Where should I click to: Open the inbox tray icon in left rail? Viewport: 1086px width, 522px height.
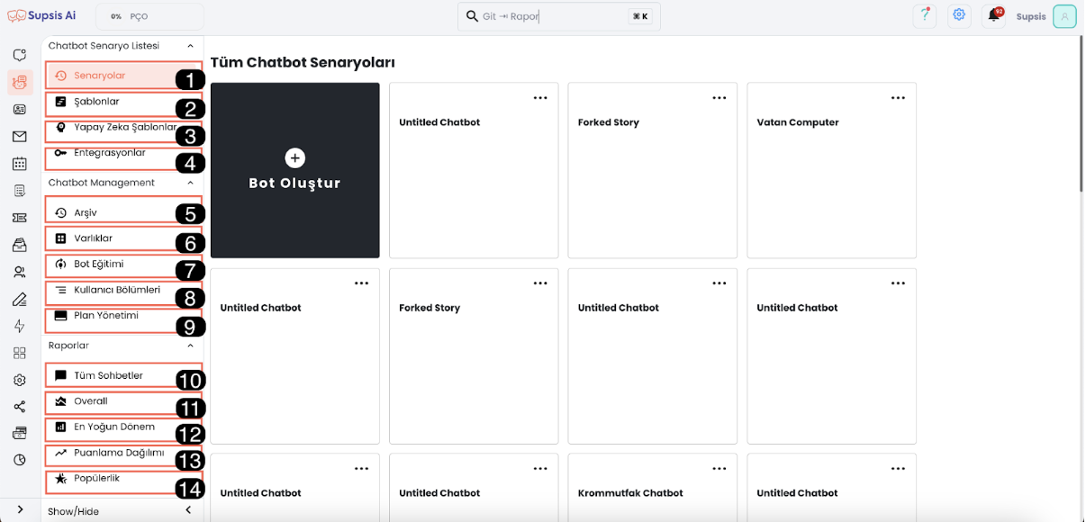click(20, 245)
